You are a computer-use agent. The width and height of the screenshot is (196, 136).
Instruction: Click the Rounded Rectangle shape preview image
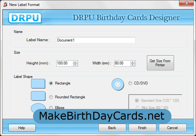pyautogui.click(x=38, y=96)
